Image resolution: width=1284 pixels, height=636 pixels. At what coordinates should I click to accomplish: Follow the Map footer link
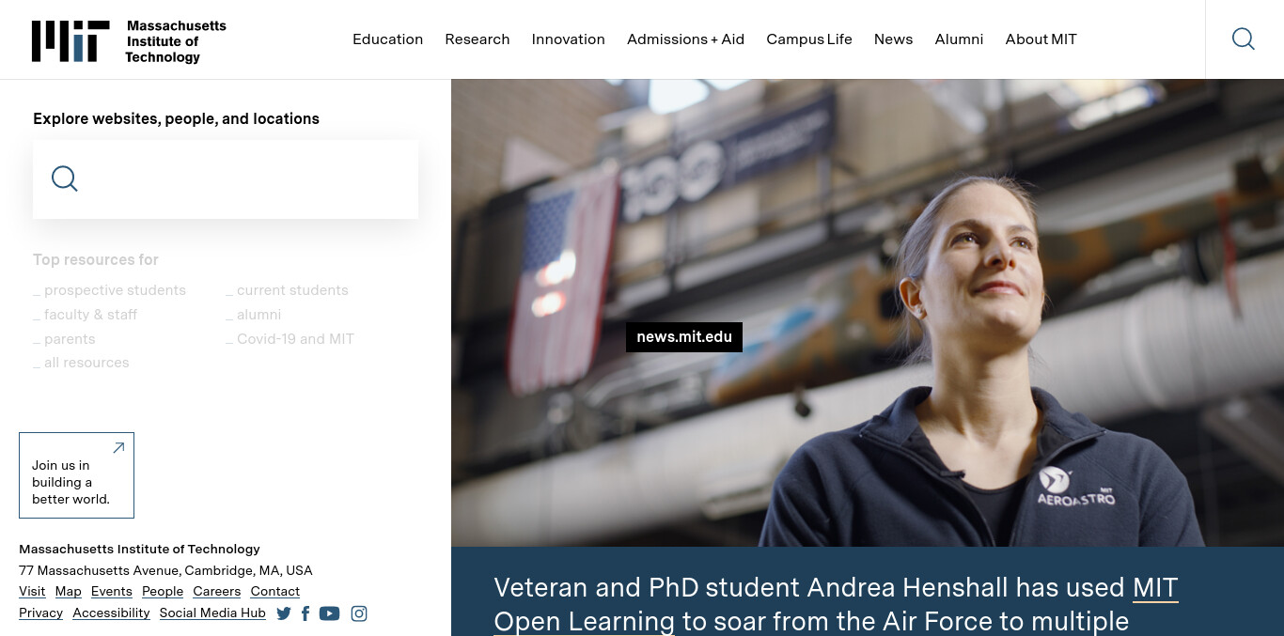(69, 592)
